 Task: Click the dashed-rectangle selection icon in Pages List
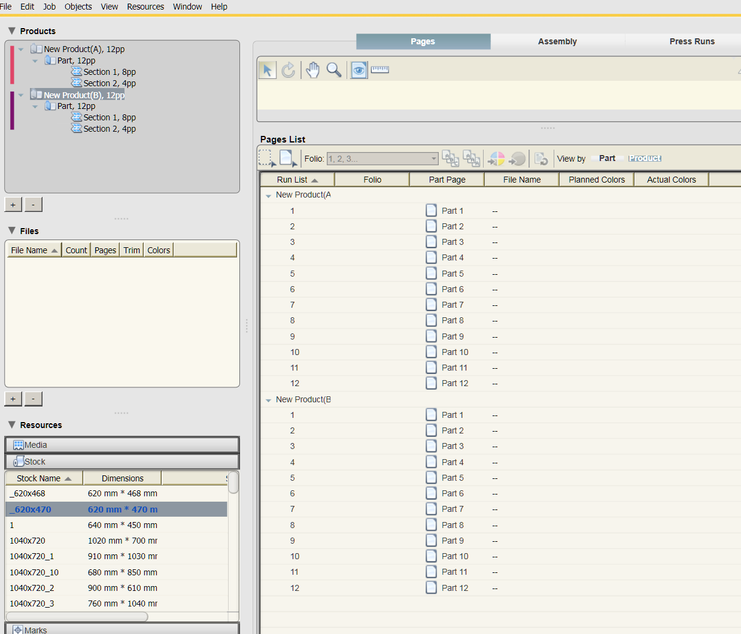(x=267, y=159)
